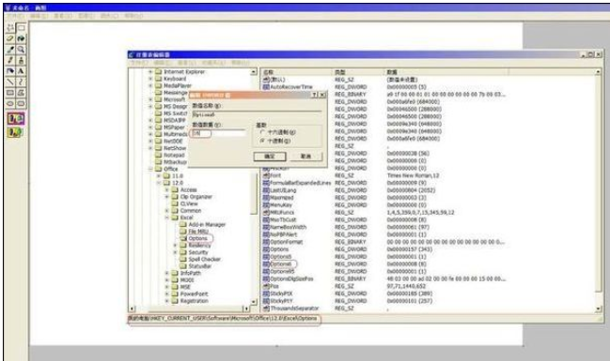Collapse the Office tree node
Viewport: 610px width, 361px height.
tap(150, 169)
